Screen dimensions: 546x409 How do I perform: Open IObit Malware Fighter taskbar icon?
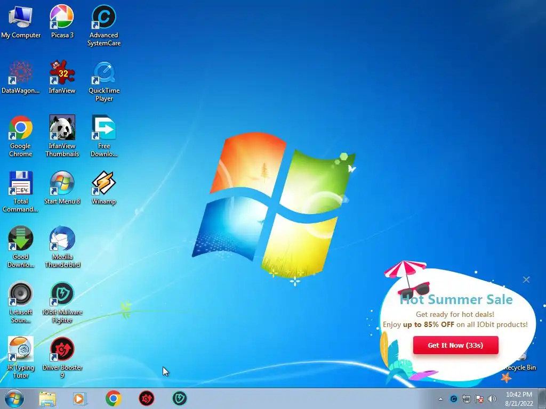180,398
